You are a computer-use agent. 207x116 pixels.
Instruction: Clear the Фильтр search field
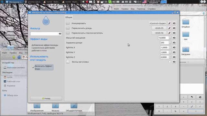pos(60,34)
